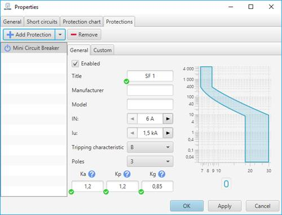
Task: Switch to the General properties tab
Action: click(x=12, y=22)
